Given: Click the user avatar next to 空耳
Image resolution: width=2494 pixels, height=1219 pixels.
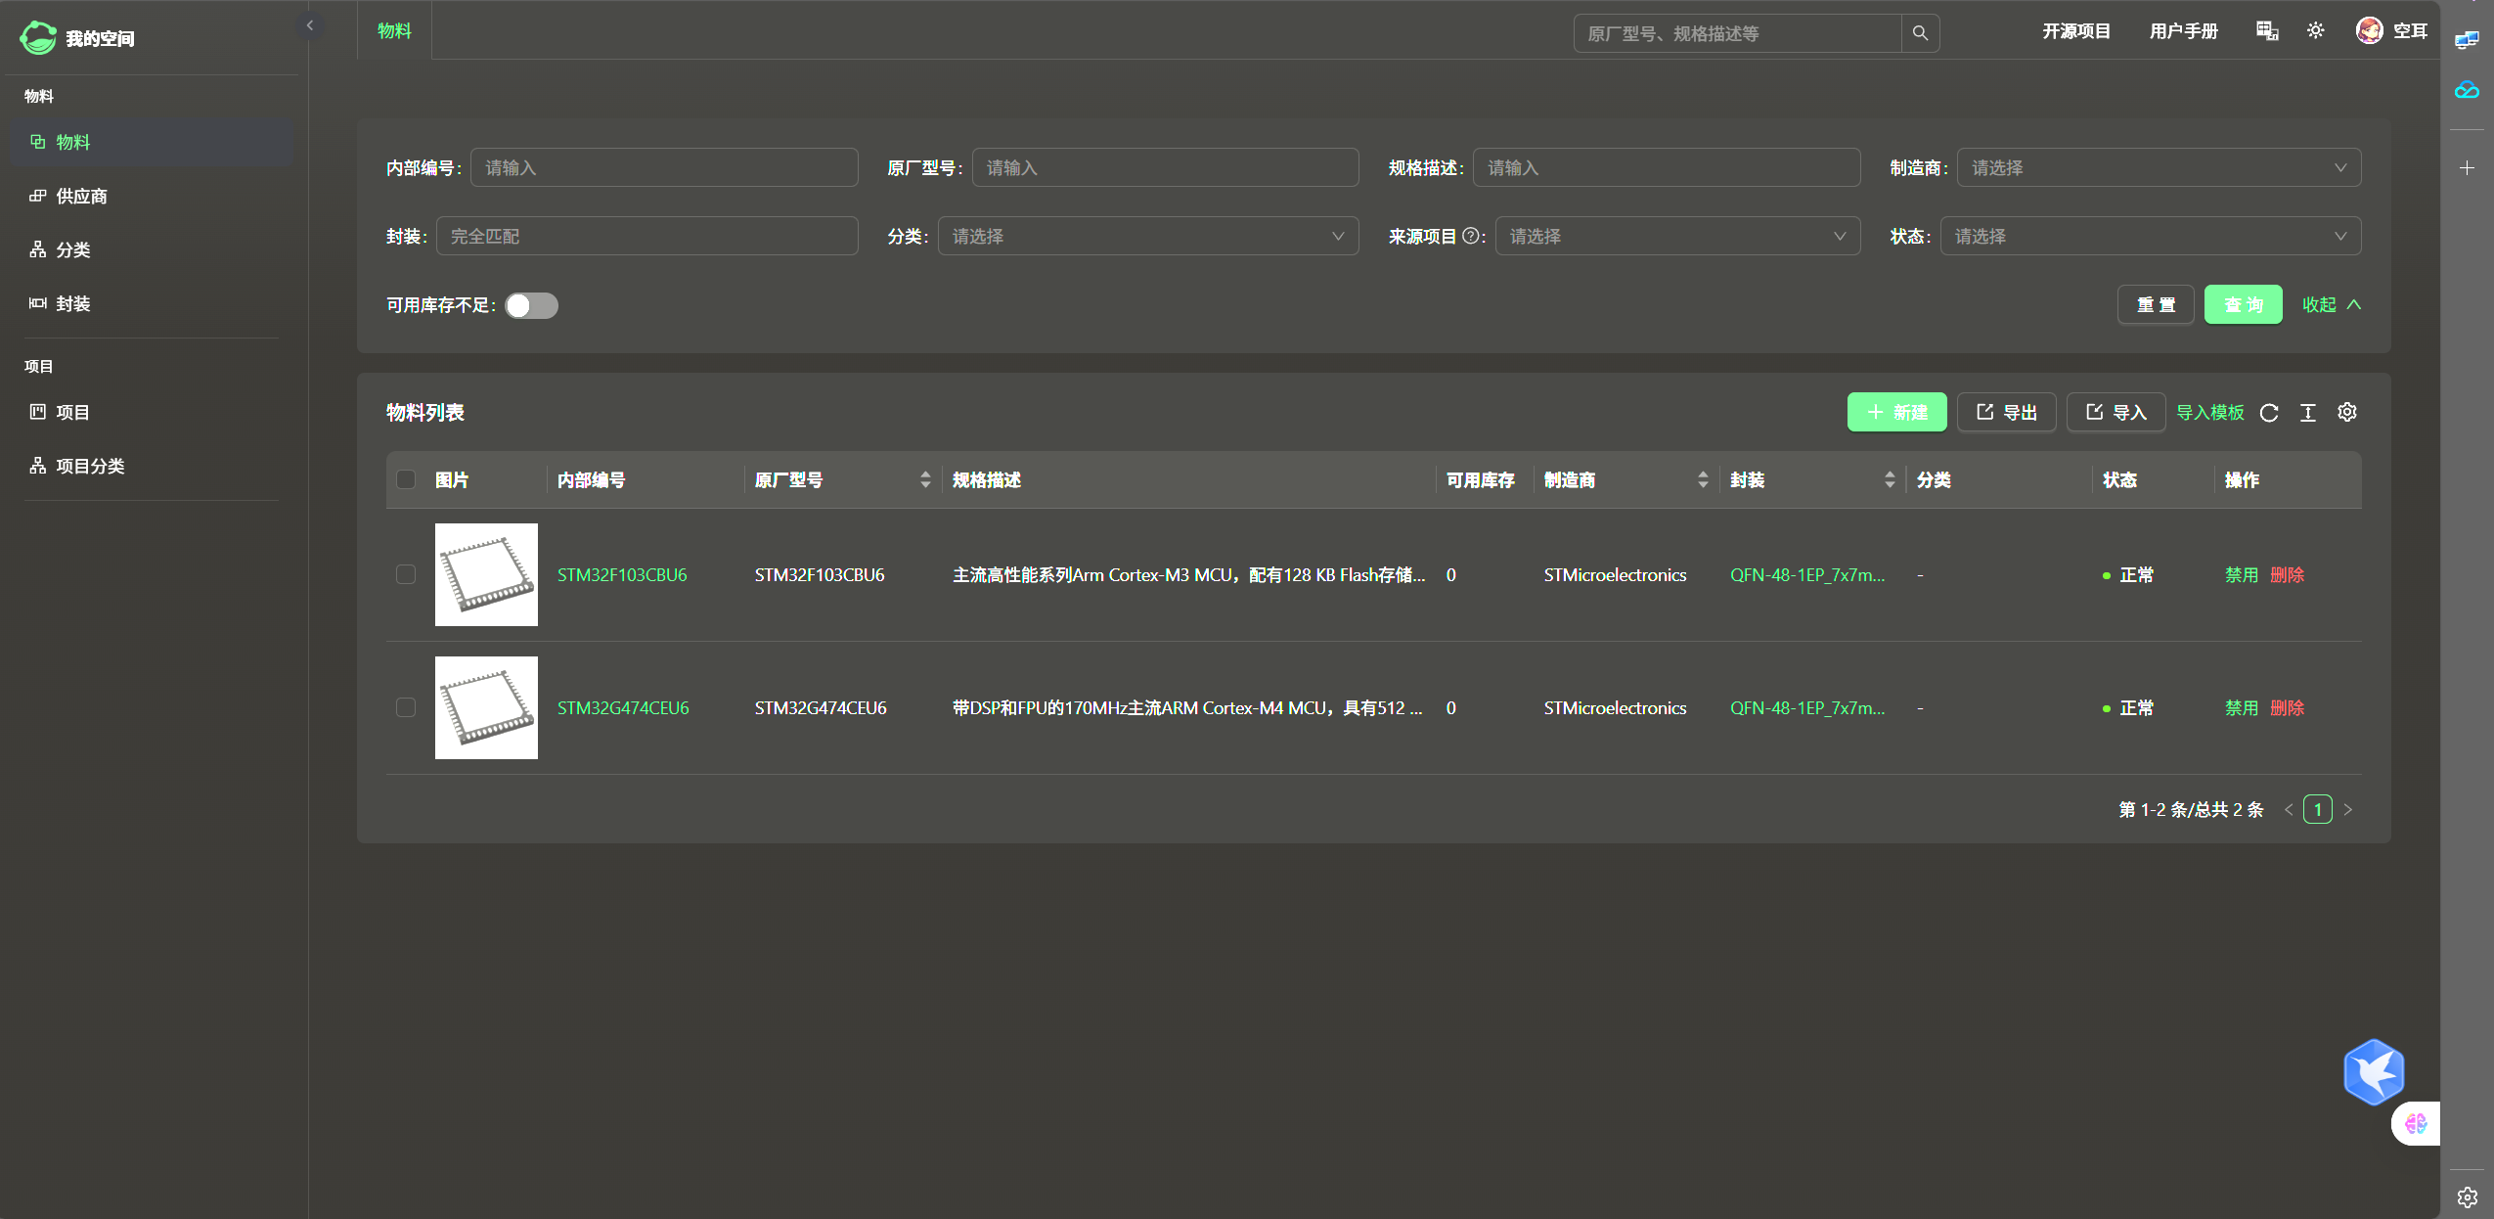Looking at the screenshot, I should pyautogui.click(x=2369, y=31).
